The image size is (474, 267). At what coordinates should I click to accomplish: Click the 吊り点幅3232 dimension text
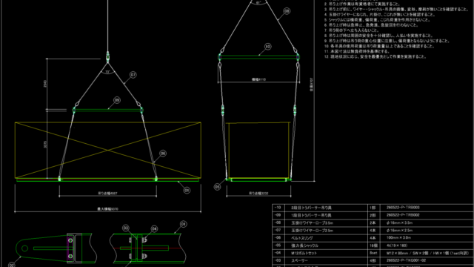[258, 193]
